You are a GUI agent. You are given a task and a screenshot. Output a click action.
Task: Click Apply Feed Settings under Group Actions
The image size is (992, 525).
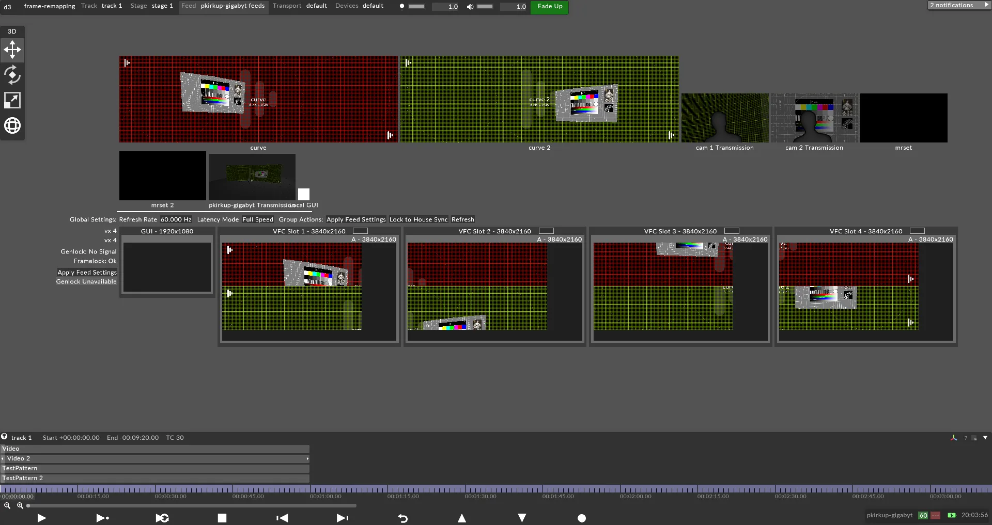tap(355, 219)
